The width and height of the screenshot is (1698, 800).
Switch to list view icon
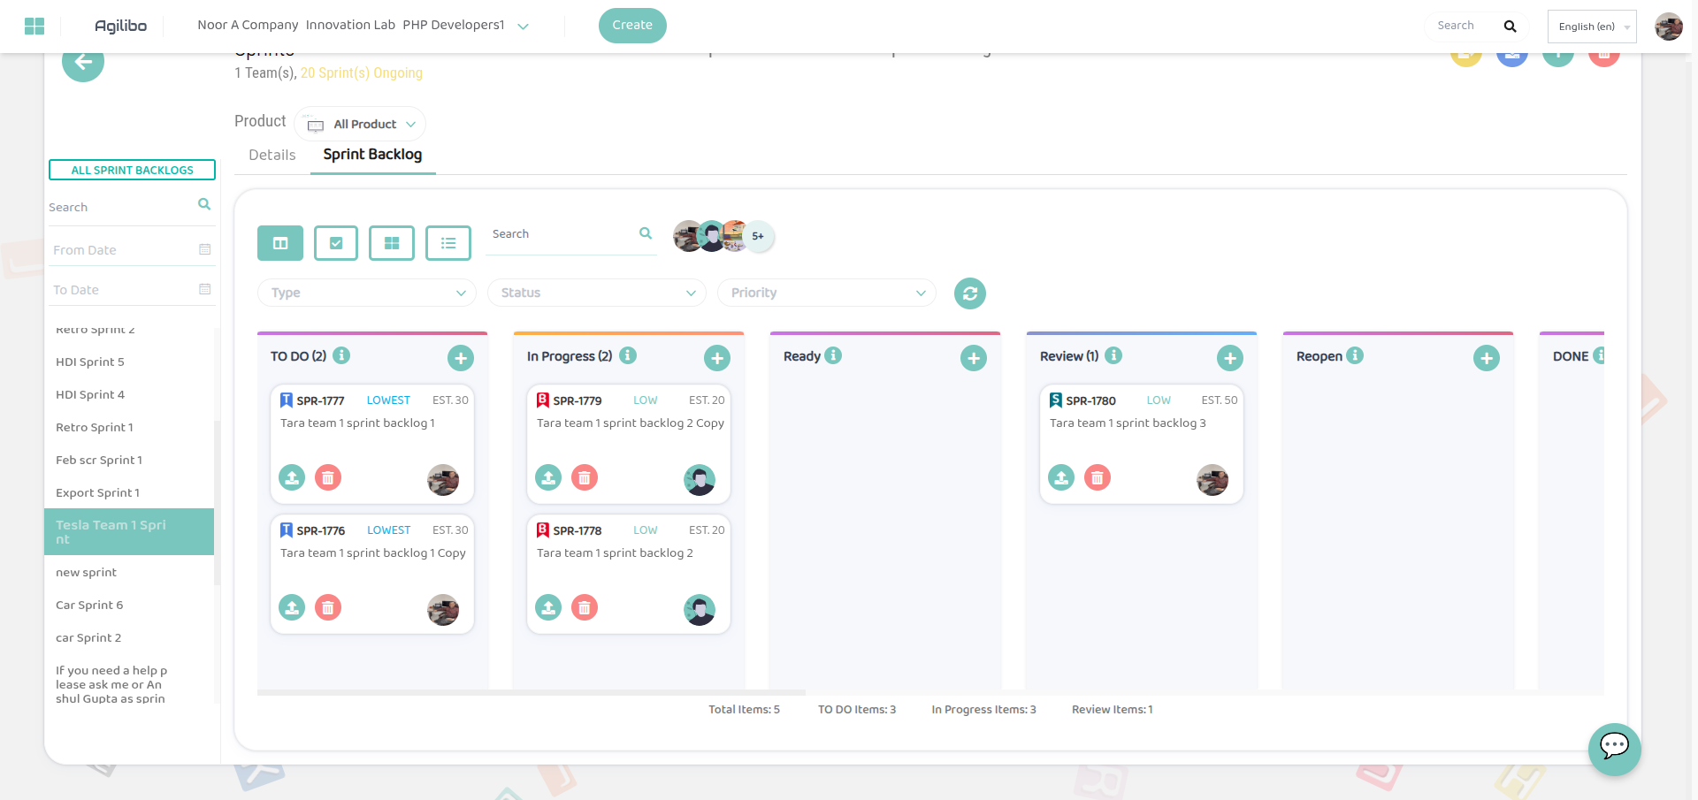point(448,243)
